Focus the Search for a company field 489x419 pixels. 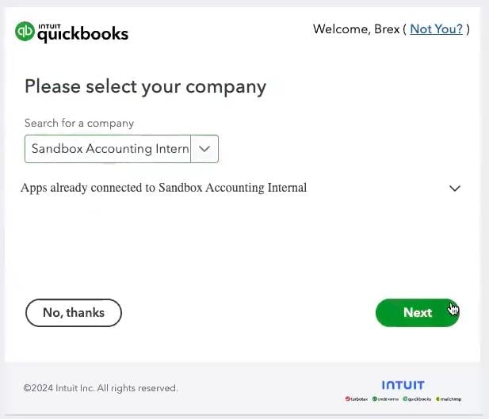click(x=109, y=149)
